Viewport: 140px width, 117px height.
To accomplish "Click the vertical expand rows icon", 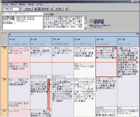I will [39, 9].
